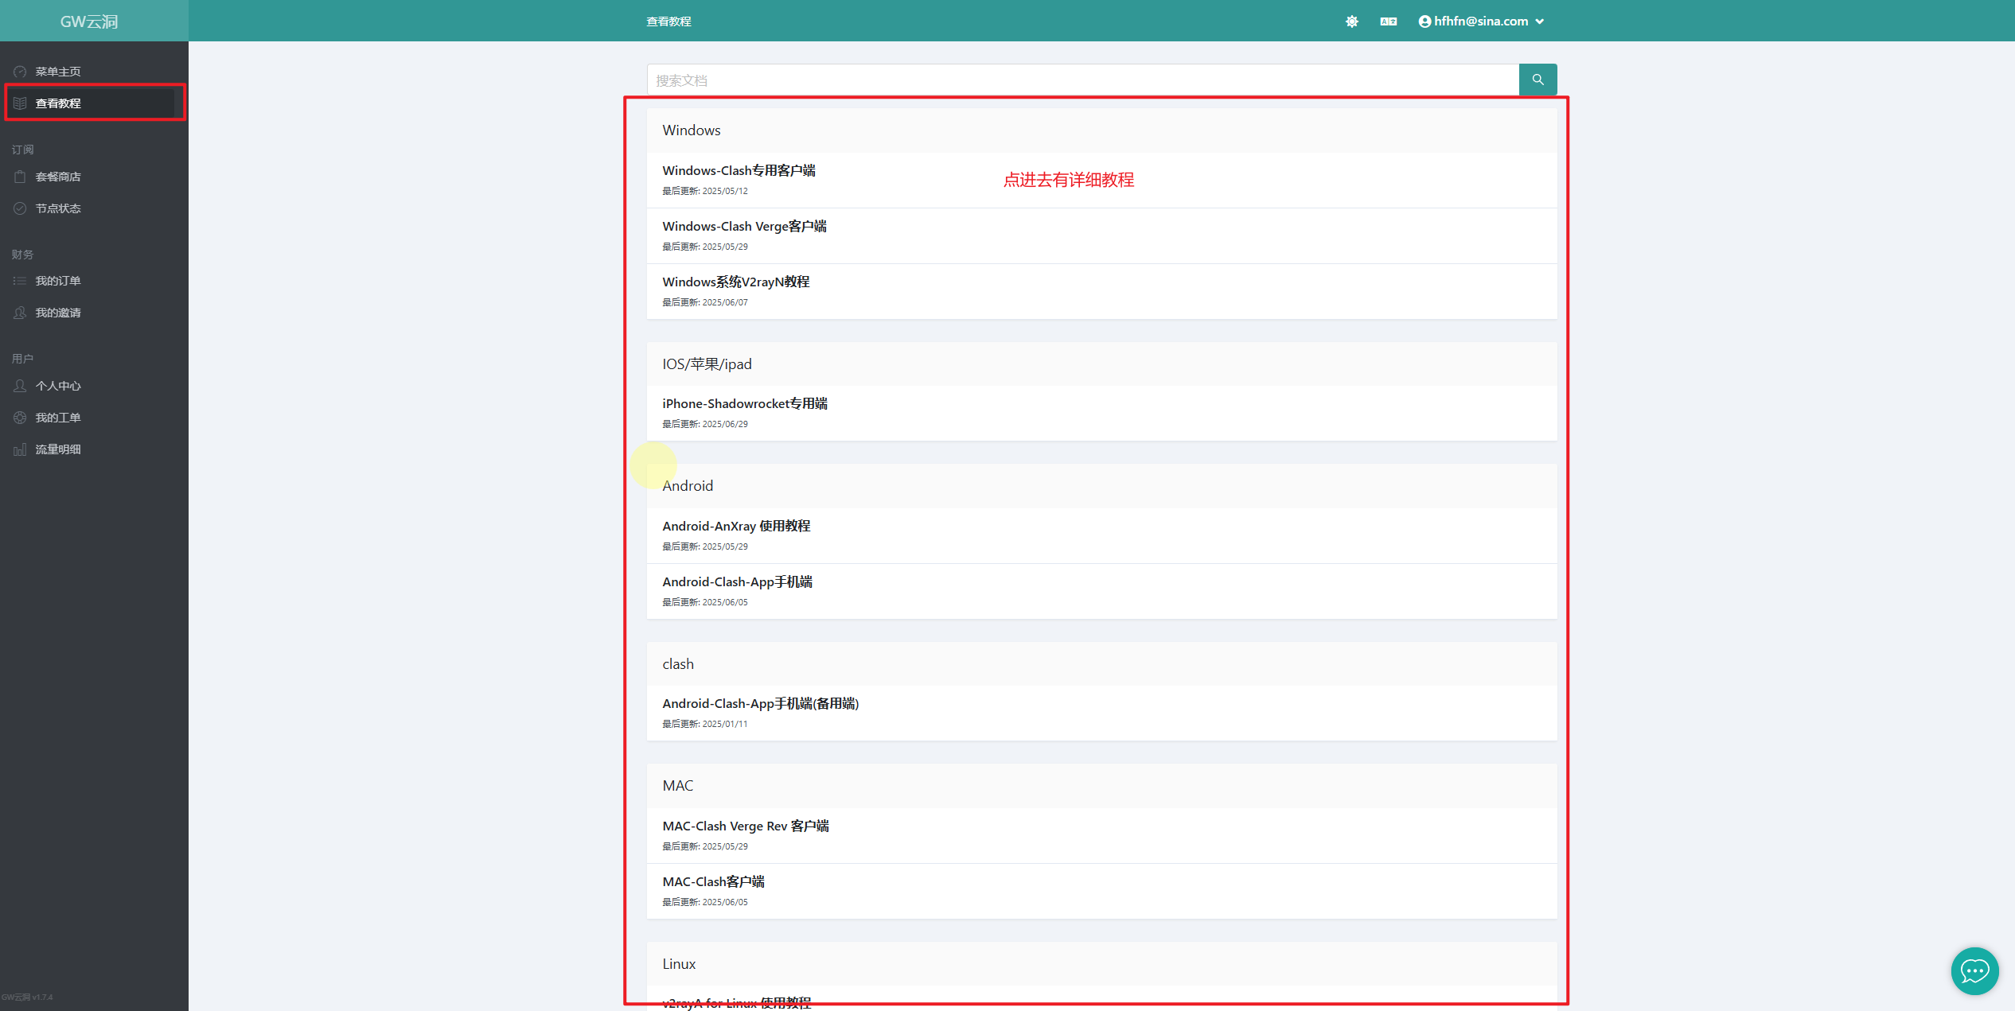This screenshot has width=2015, height=1011.
Task: Open MAC-Clash客户端 tutorial
Action: point(1101,891)
